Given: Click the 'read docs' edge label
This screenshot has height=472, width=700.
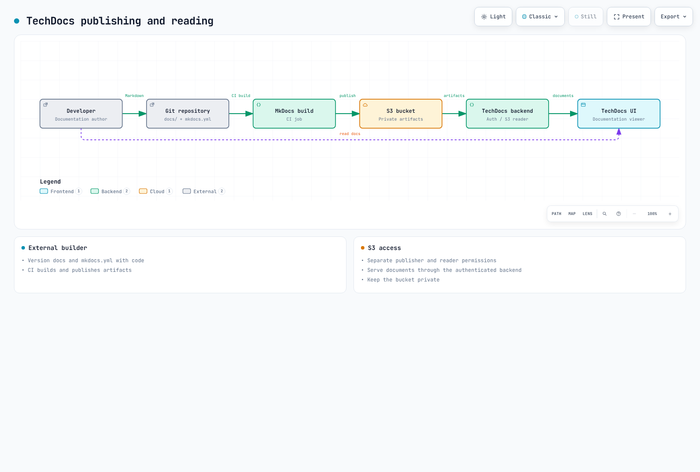Looking at the screenshot, I should [x=350, y=134].
